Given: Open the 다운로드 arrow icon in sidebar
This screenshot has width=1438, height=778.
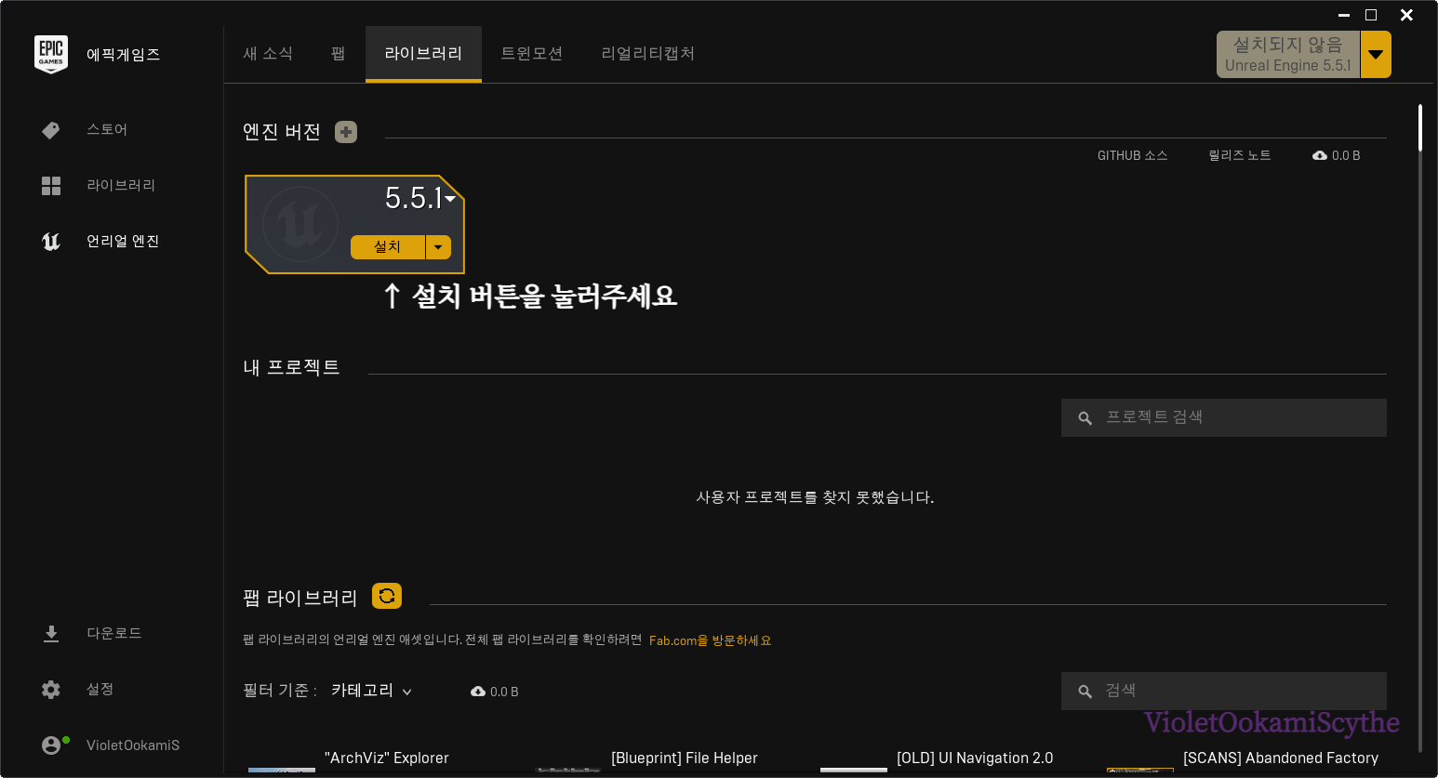Looking at the screenshot, I should point(51,634).
